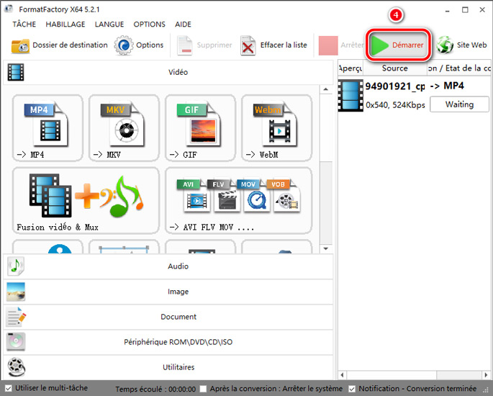Image resolution: width=493 pixels, height=396 pixels.
Task: Click the Etat de la conversion column header
Action: click(459, 68)
